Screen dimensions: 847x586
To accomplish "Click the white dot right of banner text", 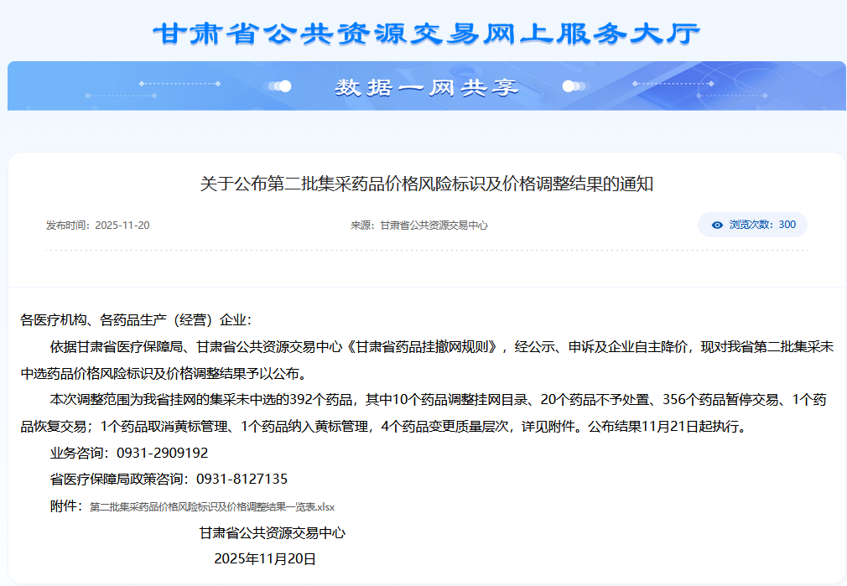I will 569,86.
